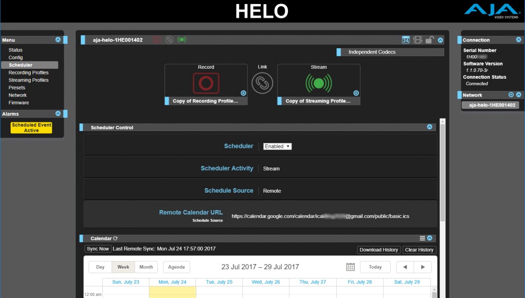Image resolution: width=525 pixels, height=298 pixels.
Task: Collapse the Connection panel
Action: click(519, 40)
